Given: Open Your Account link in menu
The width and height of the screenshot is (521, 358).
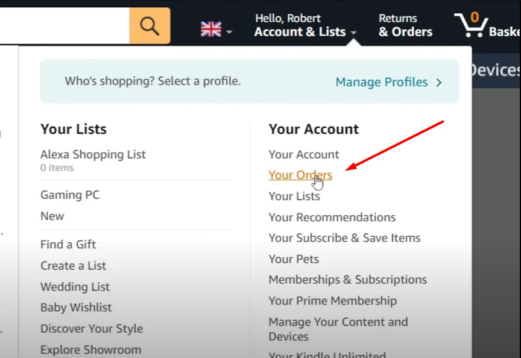Looking at the screenshot, I should point(304,154).
